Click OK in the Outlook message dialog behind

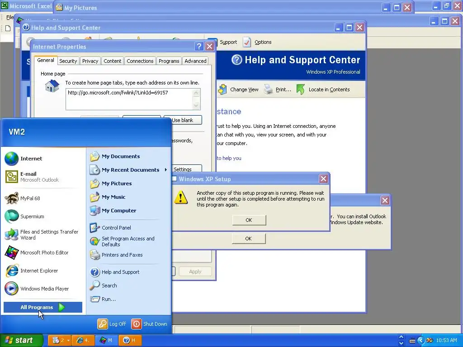(249, 239)
